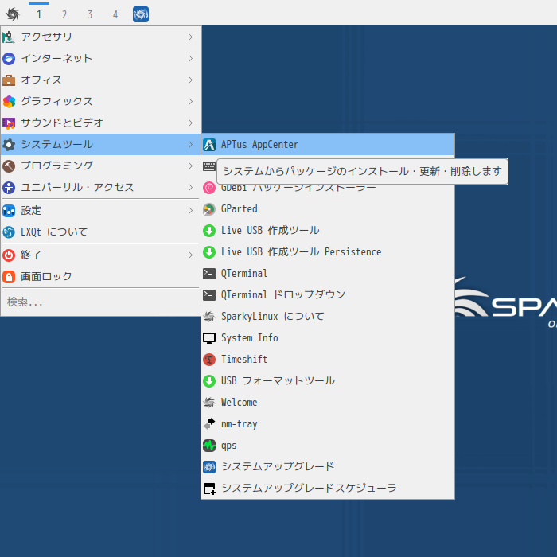Screen dimensions: 557x557
Task: Click the 設定 preferences icon
Action: coord(9,211)
